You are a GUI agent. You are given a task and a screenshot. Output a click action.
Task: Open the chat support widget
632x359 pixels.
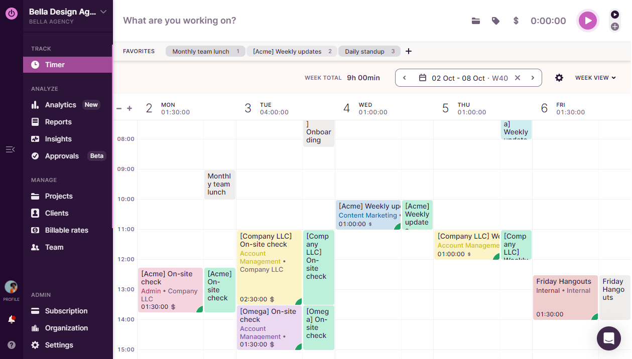tap(608, 338)
